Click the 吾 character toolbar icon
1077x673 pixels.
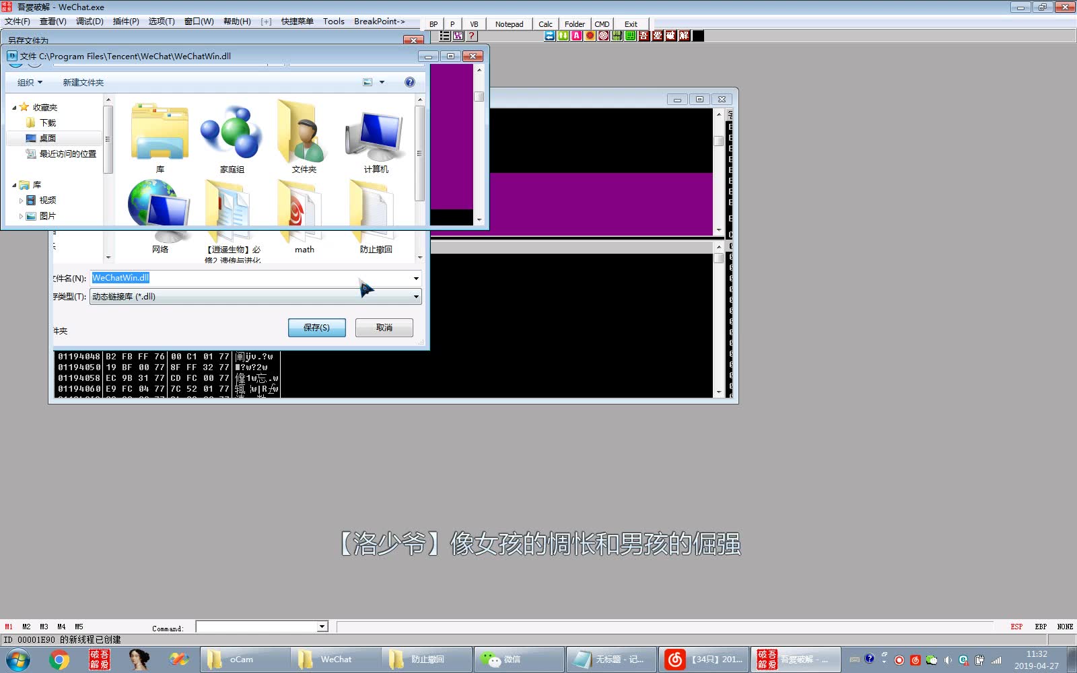[644, 36]
